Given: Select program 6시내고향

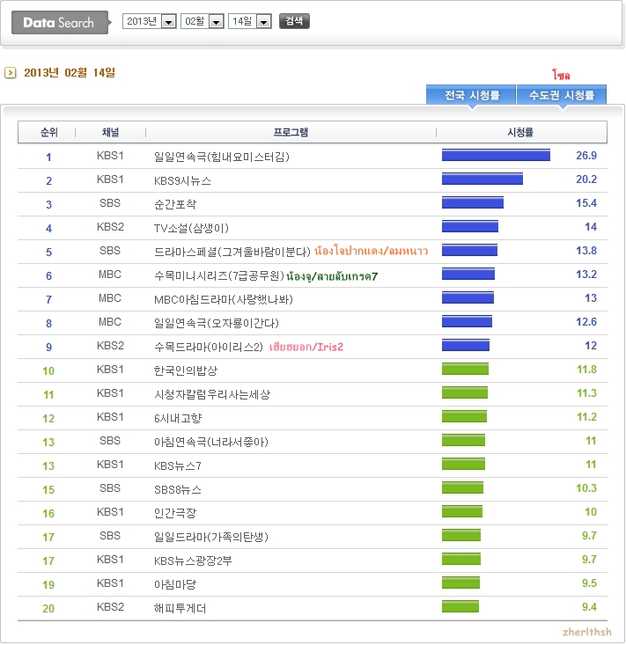Looking at the screenshot, I should pyautogui.click(x=178, y=418).
